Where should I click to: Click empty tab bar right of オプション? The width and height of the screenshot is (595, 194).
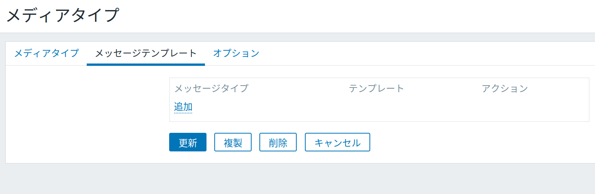coord(428,53)
